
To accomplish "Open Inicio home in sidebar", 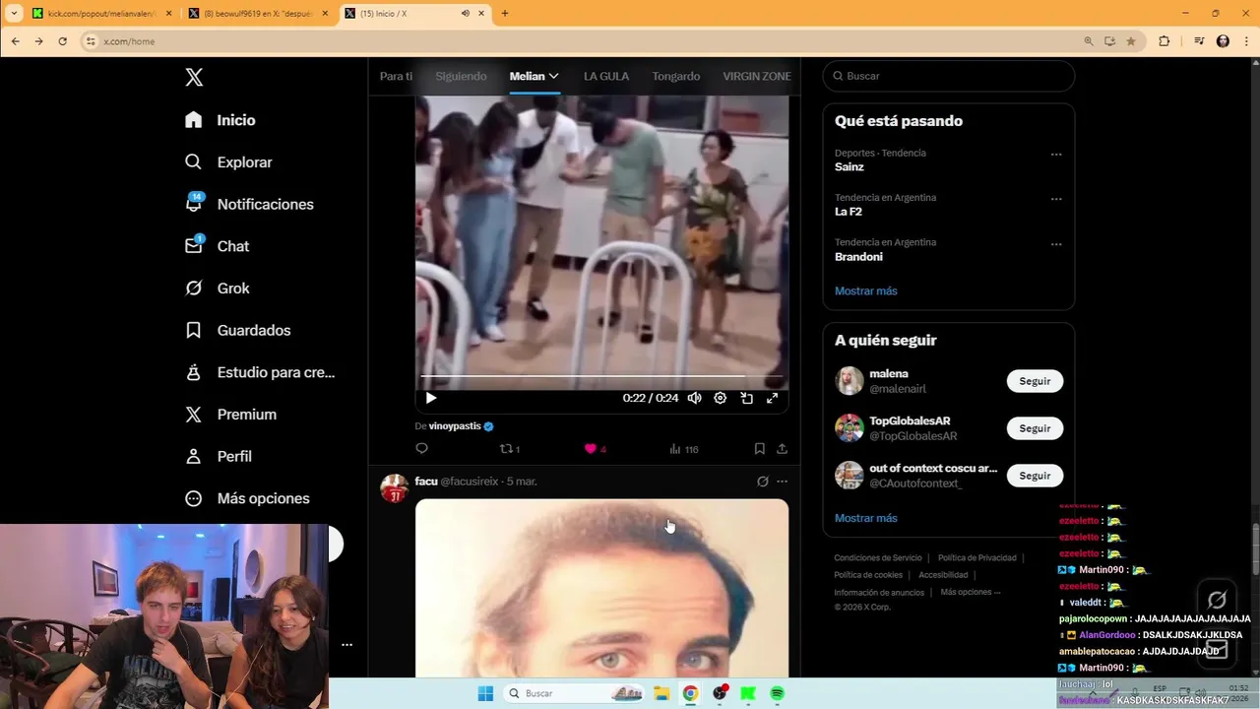I will coord(220,120).
